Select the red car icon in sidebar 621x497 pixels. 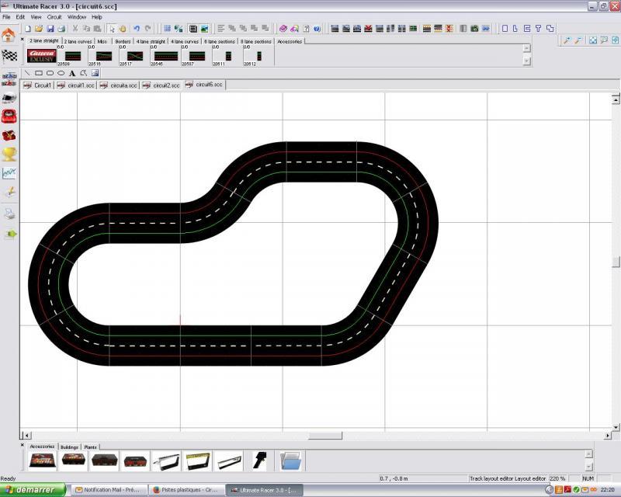[x=9, y=116]
